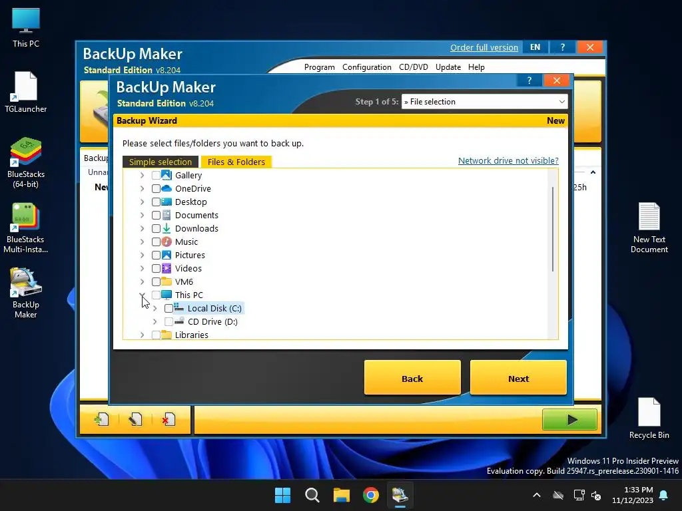Open TGLauncher desktop shortcut
This screenshot has height=511, width=682.
pyautogui.click(x=26, y=92)
